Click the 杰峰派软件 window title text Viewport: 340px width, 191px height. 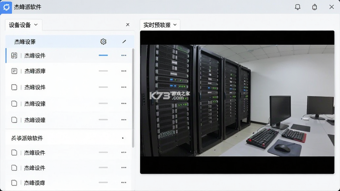[28, 7]
